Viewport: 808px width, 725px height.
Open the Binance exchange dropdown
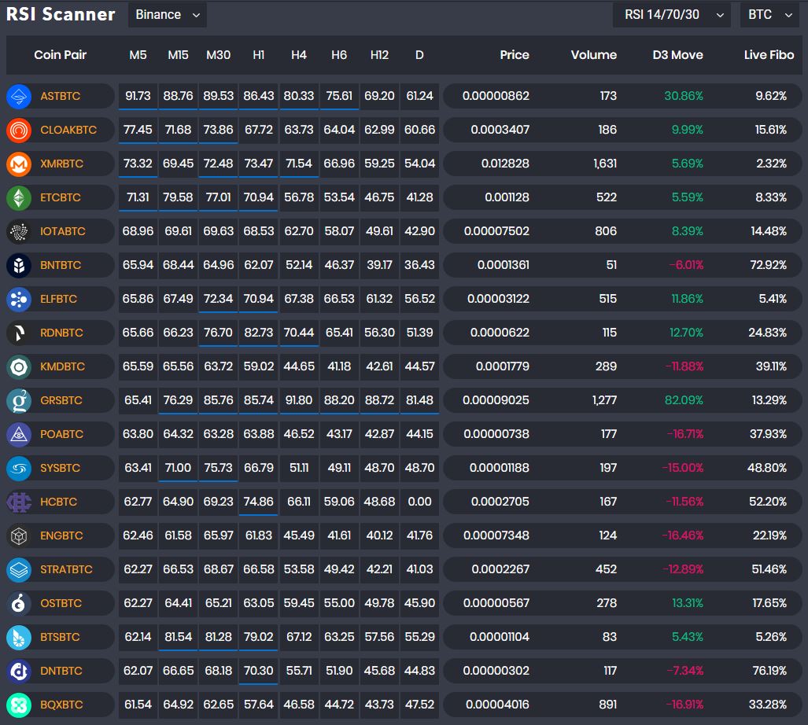coord(167,15)
